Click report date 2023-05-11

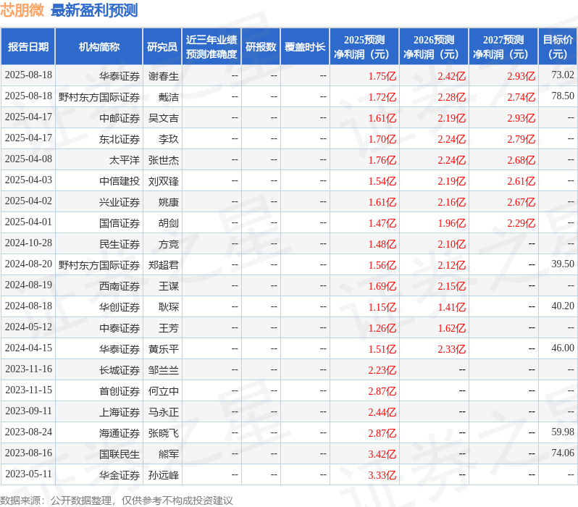[x=28, y=474]
